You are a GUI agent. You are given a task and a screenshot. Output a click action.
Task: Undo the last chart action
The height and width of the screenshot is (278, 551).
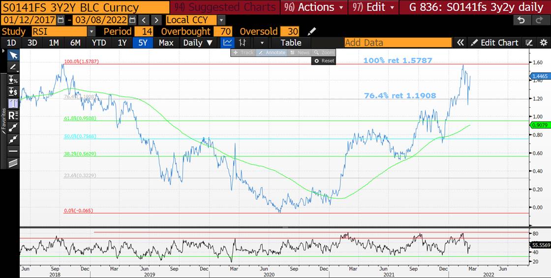click(x=521, y=20)
